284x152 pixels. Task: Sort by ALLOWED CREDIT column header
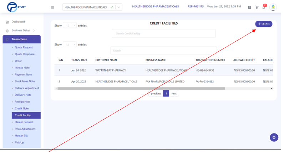click(x=244, y=60)
